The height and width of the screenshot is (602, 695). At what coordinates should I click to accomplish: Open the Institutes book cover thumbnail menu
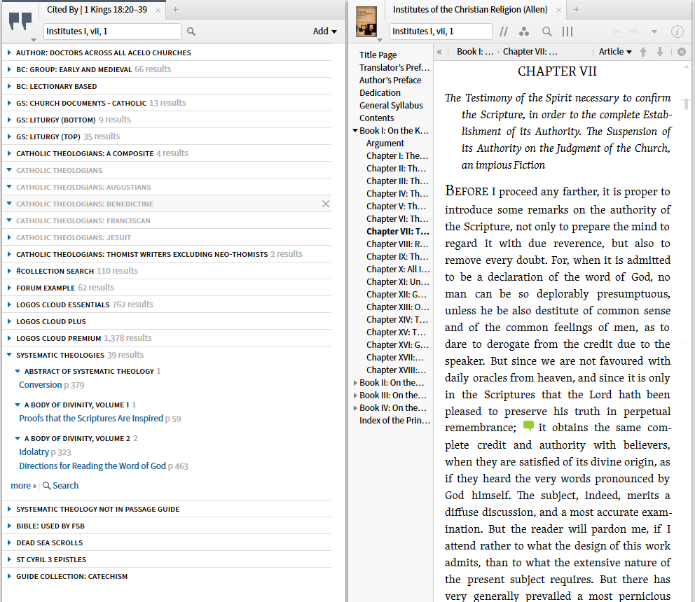pos(366,22)
